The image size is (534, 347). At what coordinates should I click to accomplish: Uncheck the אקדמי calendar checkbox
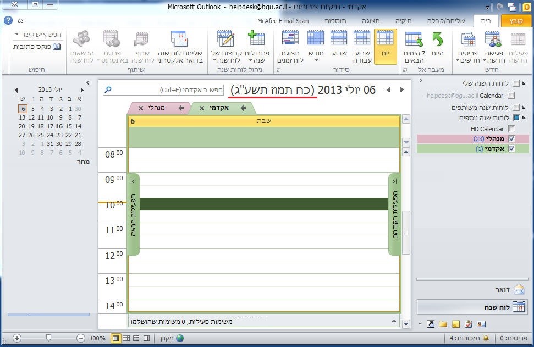pyautogui.click(x=511, y=149)
